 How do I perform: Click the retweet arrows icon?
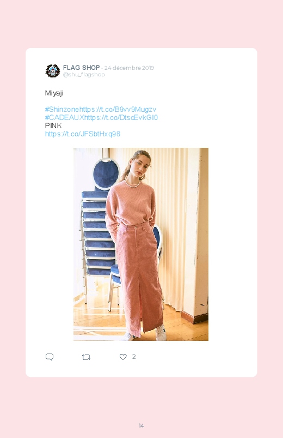pyautogui.click(x=86, y=357)
